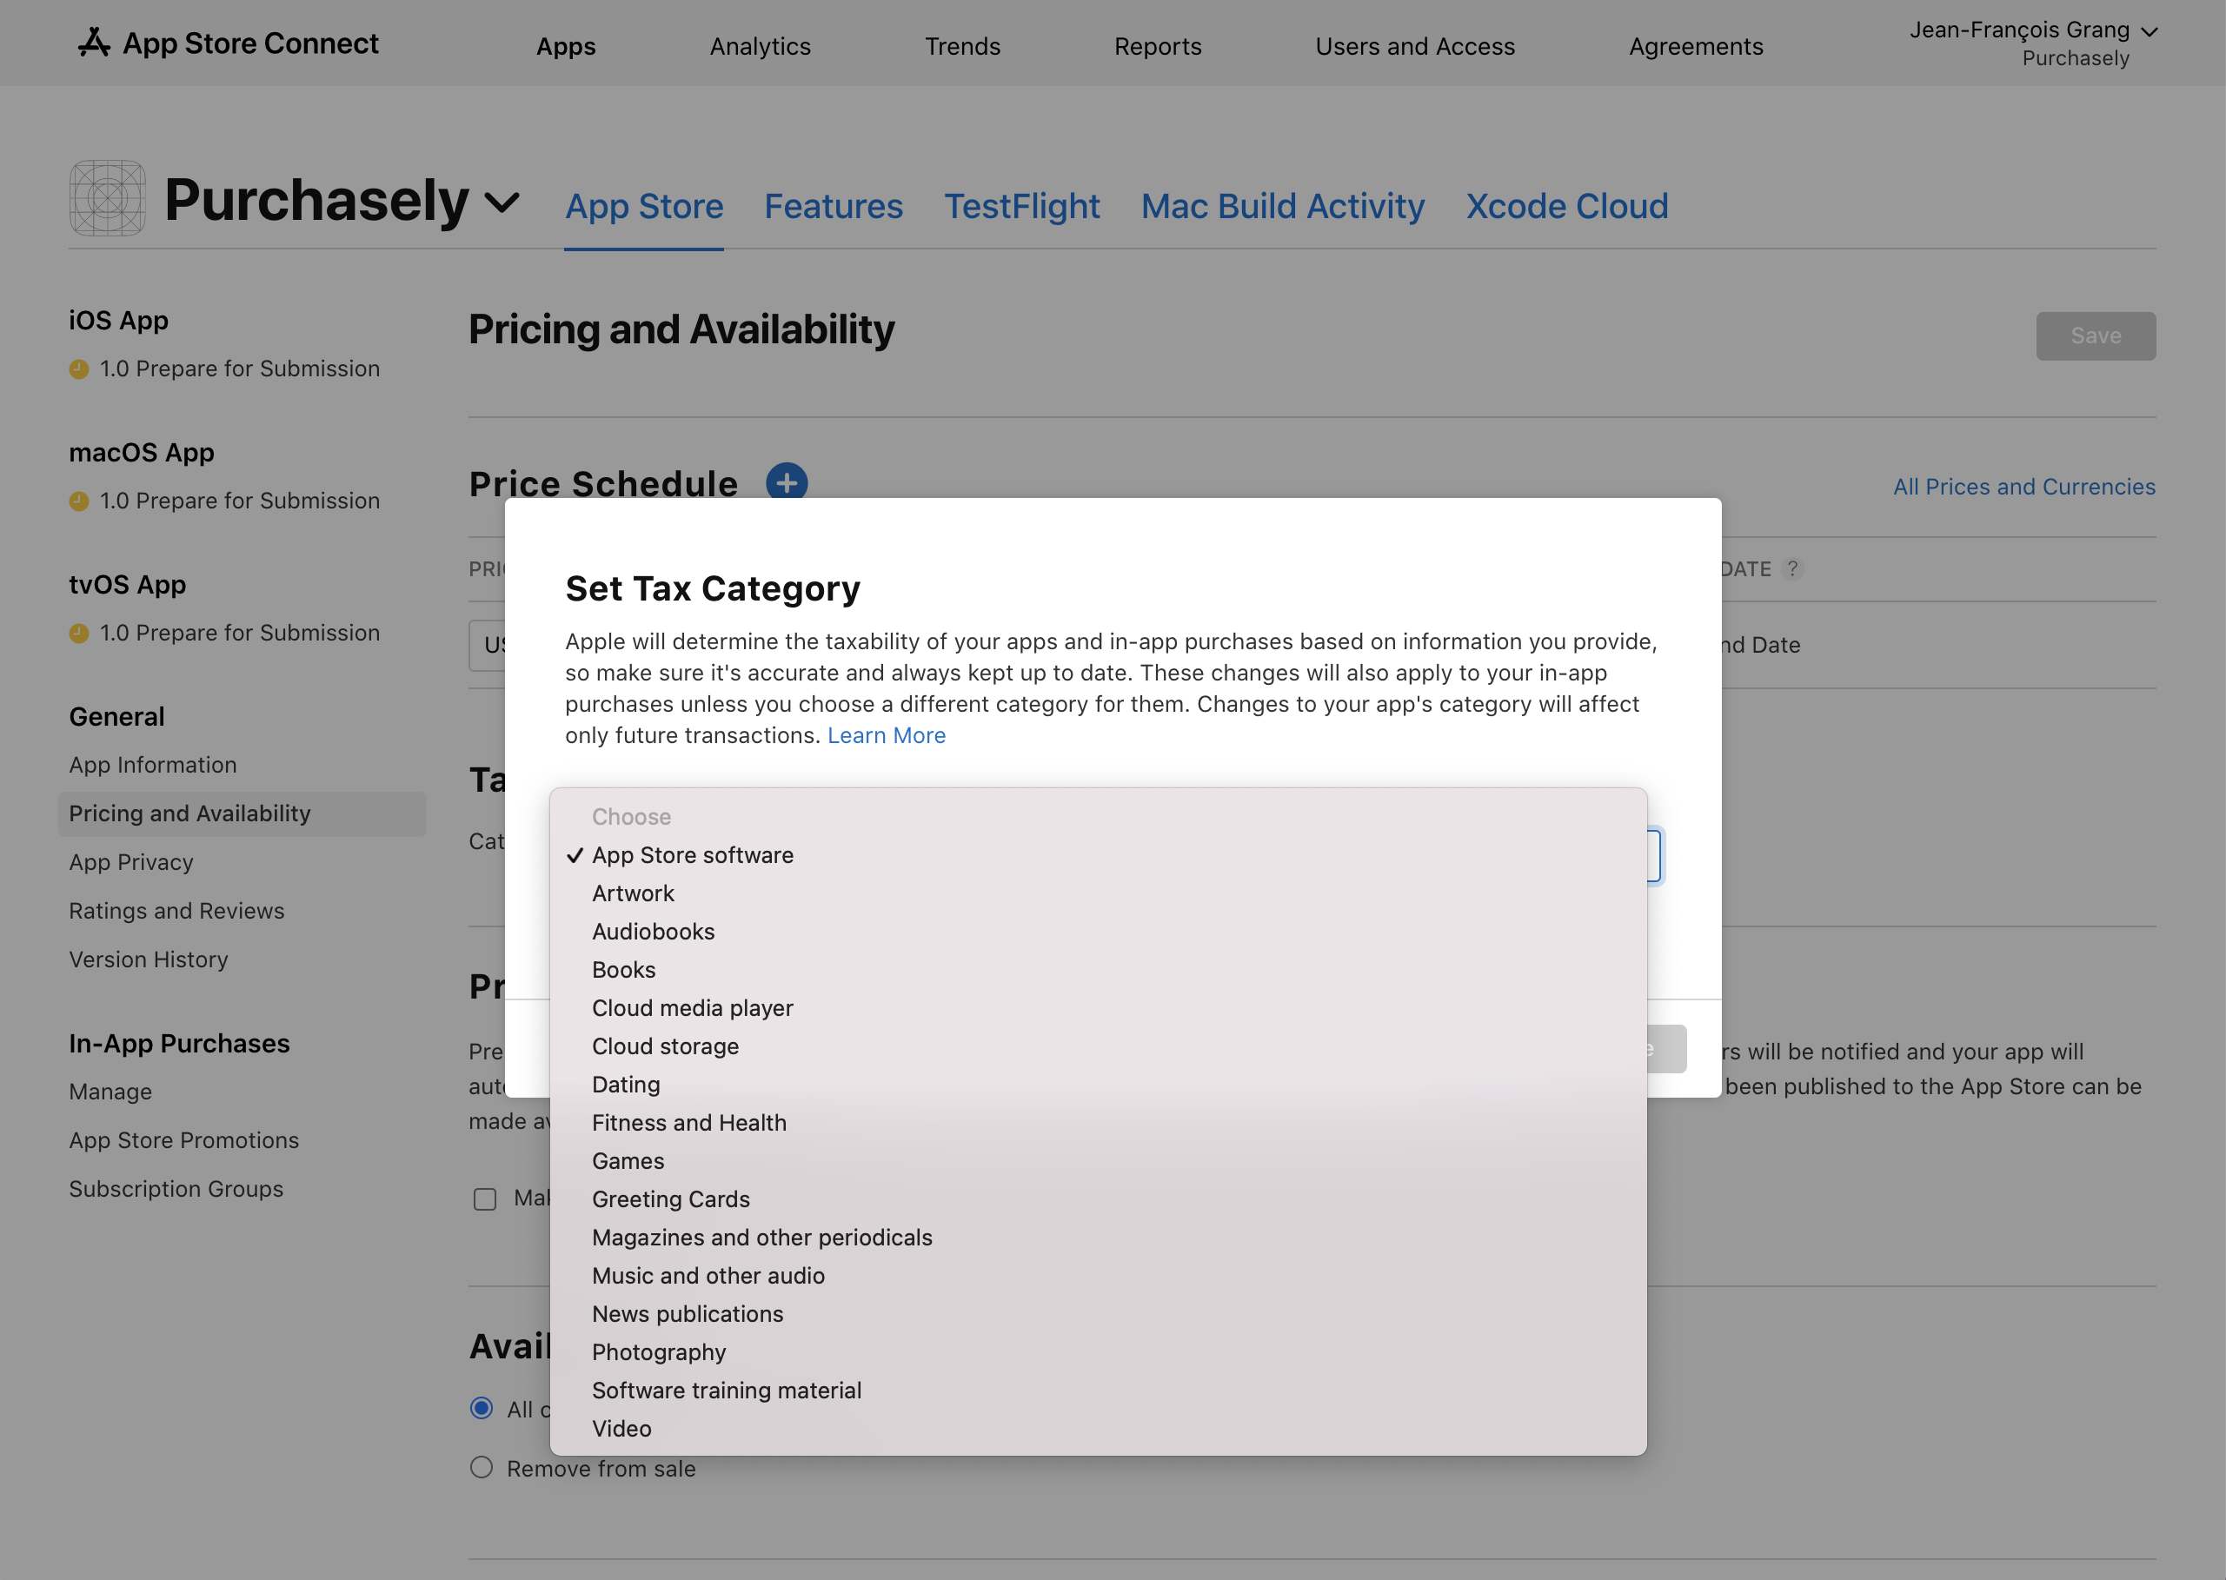This screenshot has height=1580, width=2226.
Task: Click All Prices and Currencies link
Action: tap(2024, 488)
